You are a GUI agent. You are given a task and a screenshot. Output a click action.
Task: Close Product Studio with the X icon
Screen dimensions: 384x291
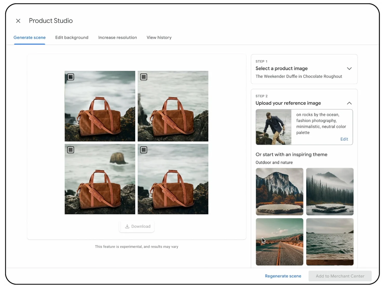(x=18, y=21)
